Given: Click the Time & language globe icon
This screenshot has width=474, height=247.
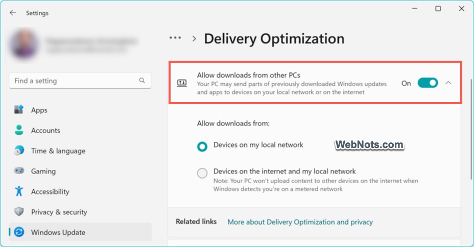Looking at the screenshot, I should pyautogui.click(x=19, y=151).
